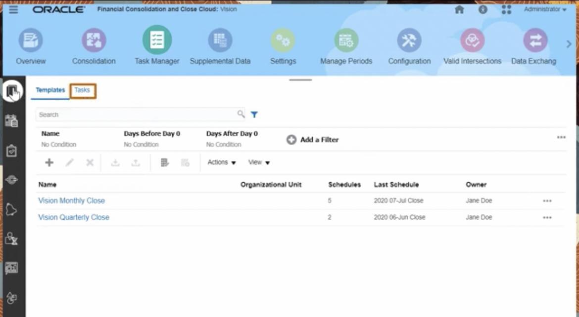Click the plus icon for Add a Filter
579x317 pixels.
291,140
